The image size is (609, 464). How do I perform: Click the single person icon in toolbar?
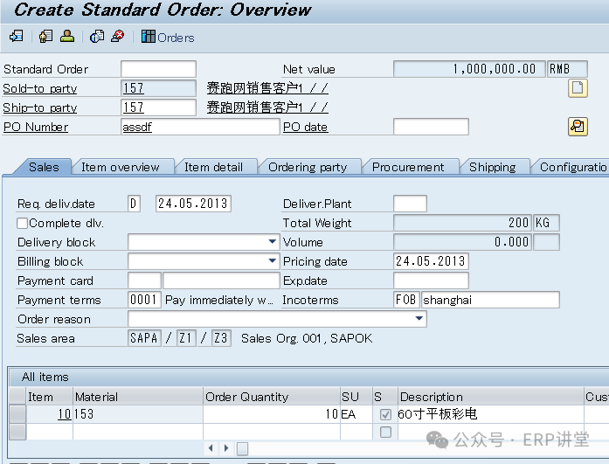point(66,37)
